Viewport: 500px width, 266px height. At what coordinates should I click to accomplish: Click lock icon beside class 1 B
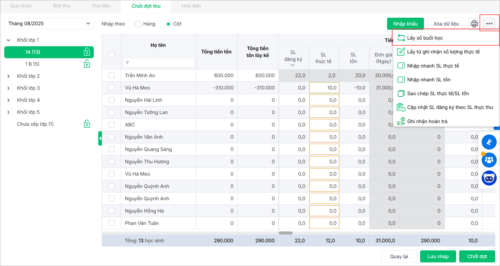click(87, 64)
